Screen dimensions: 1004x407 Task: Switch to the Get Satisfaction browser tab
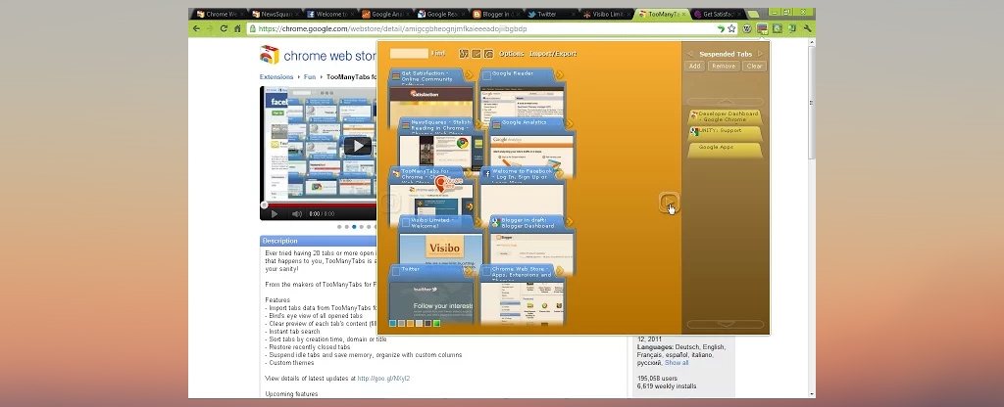point(719,14)
